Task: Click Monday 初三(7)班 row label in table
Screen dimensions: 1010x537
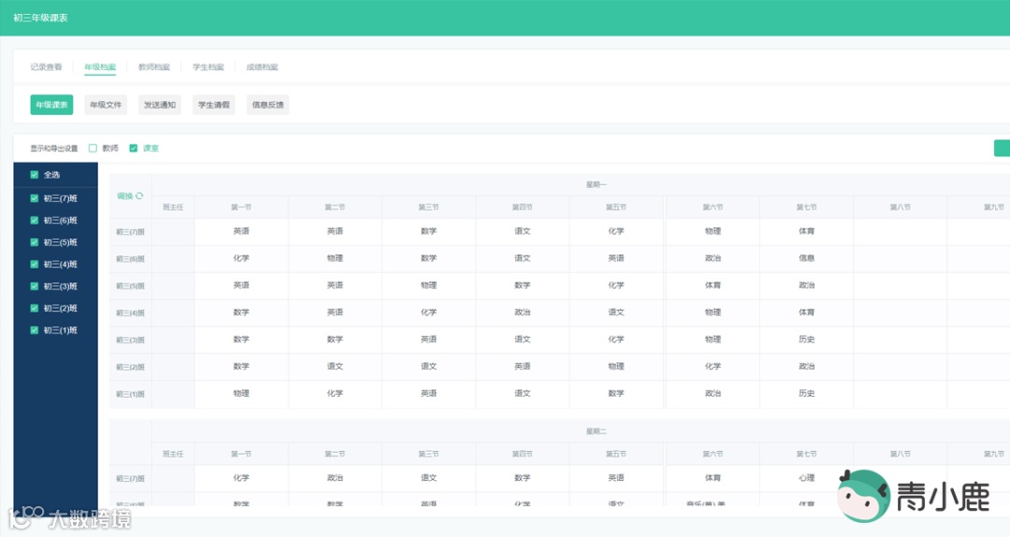Action: (130, 232)
